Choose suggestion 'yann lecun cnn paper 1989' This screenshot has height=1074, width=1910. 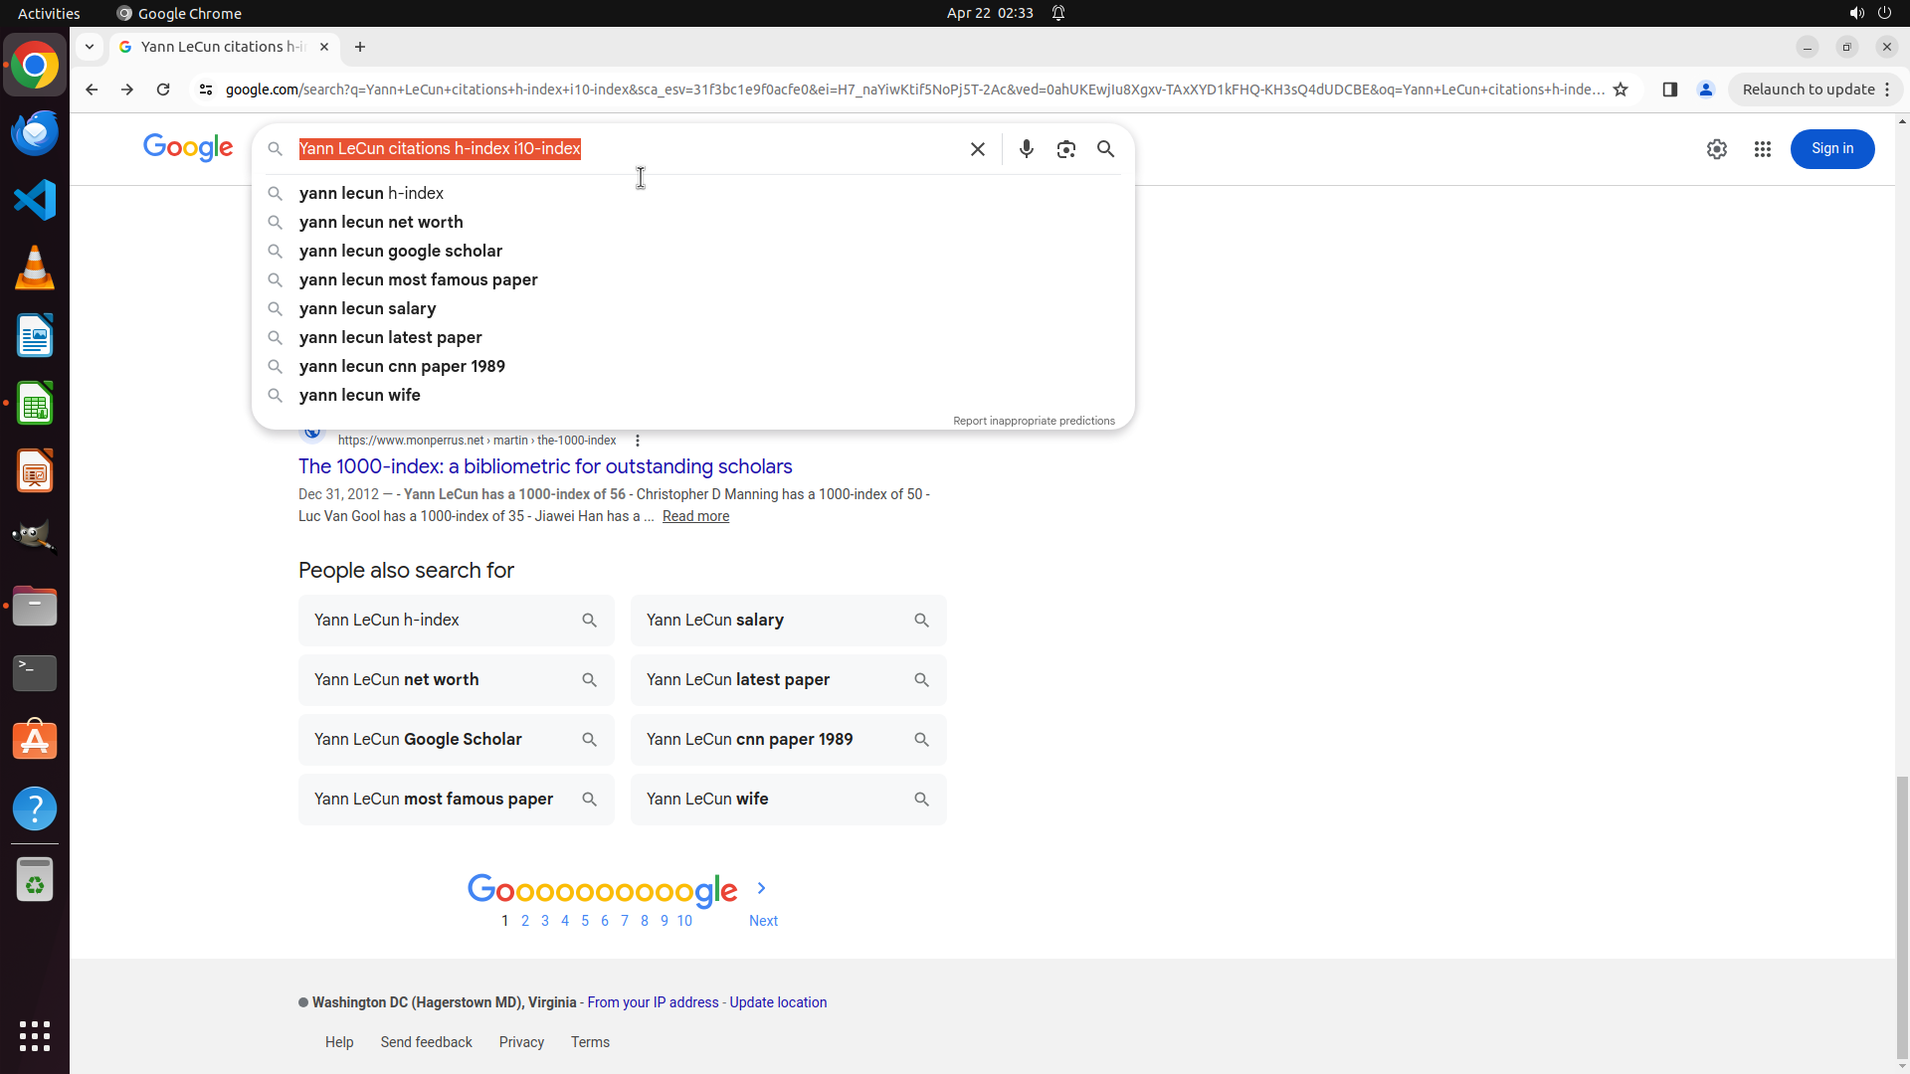(x=402, y=366)
